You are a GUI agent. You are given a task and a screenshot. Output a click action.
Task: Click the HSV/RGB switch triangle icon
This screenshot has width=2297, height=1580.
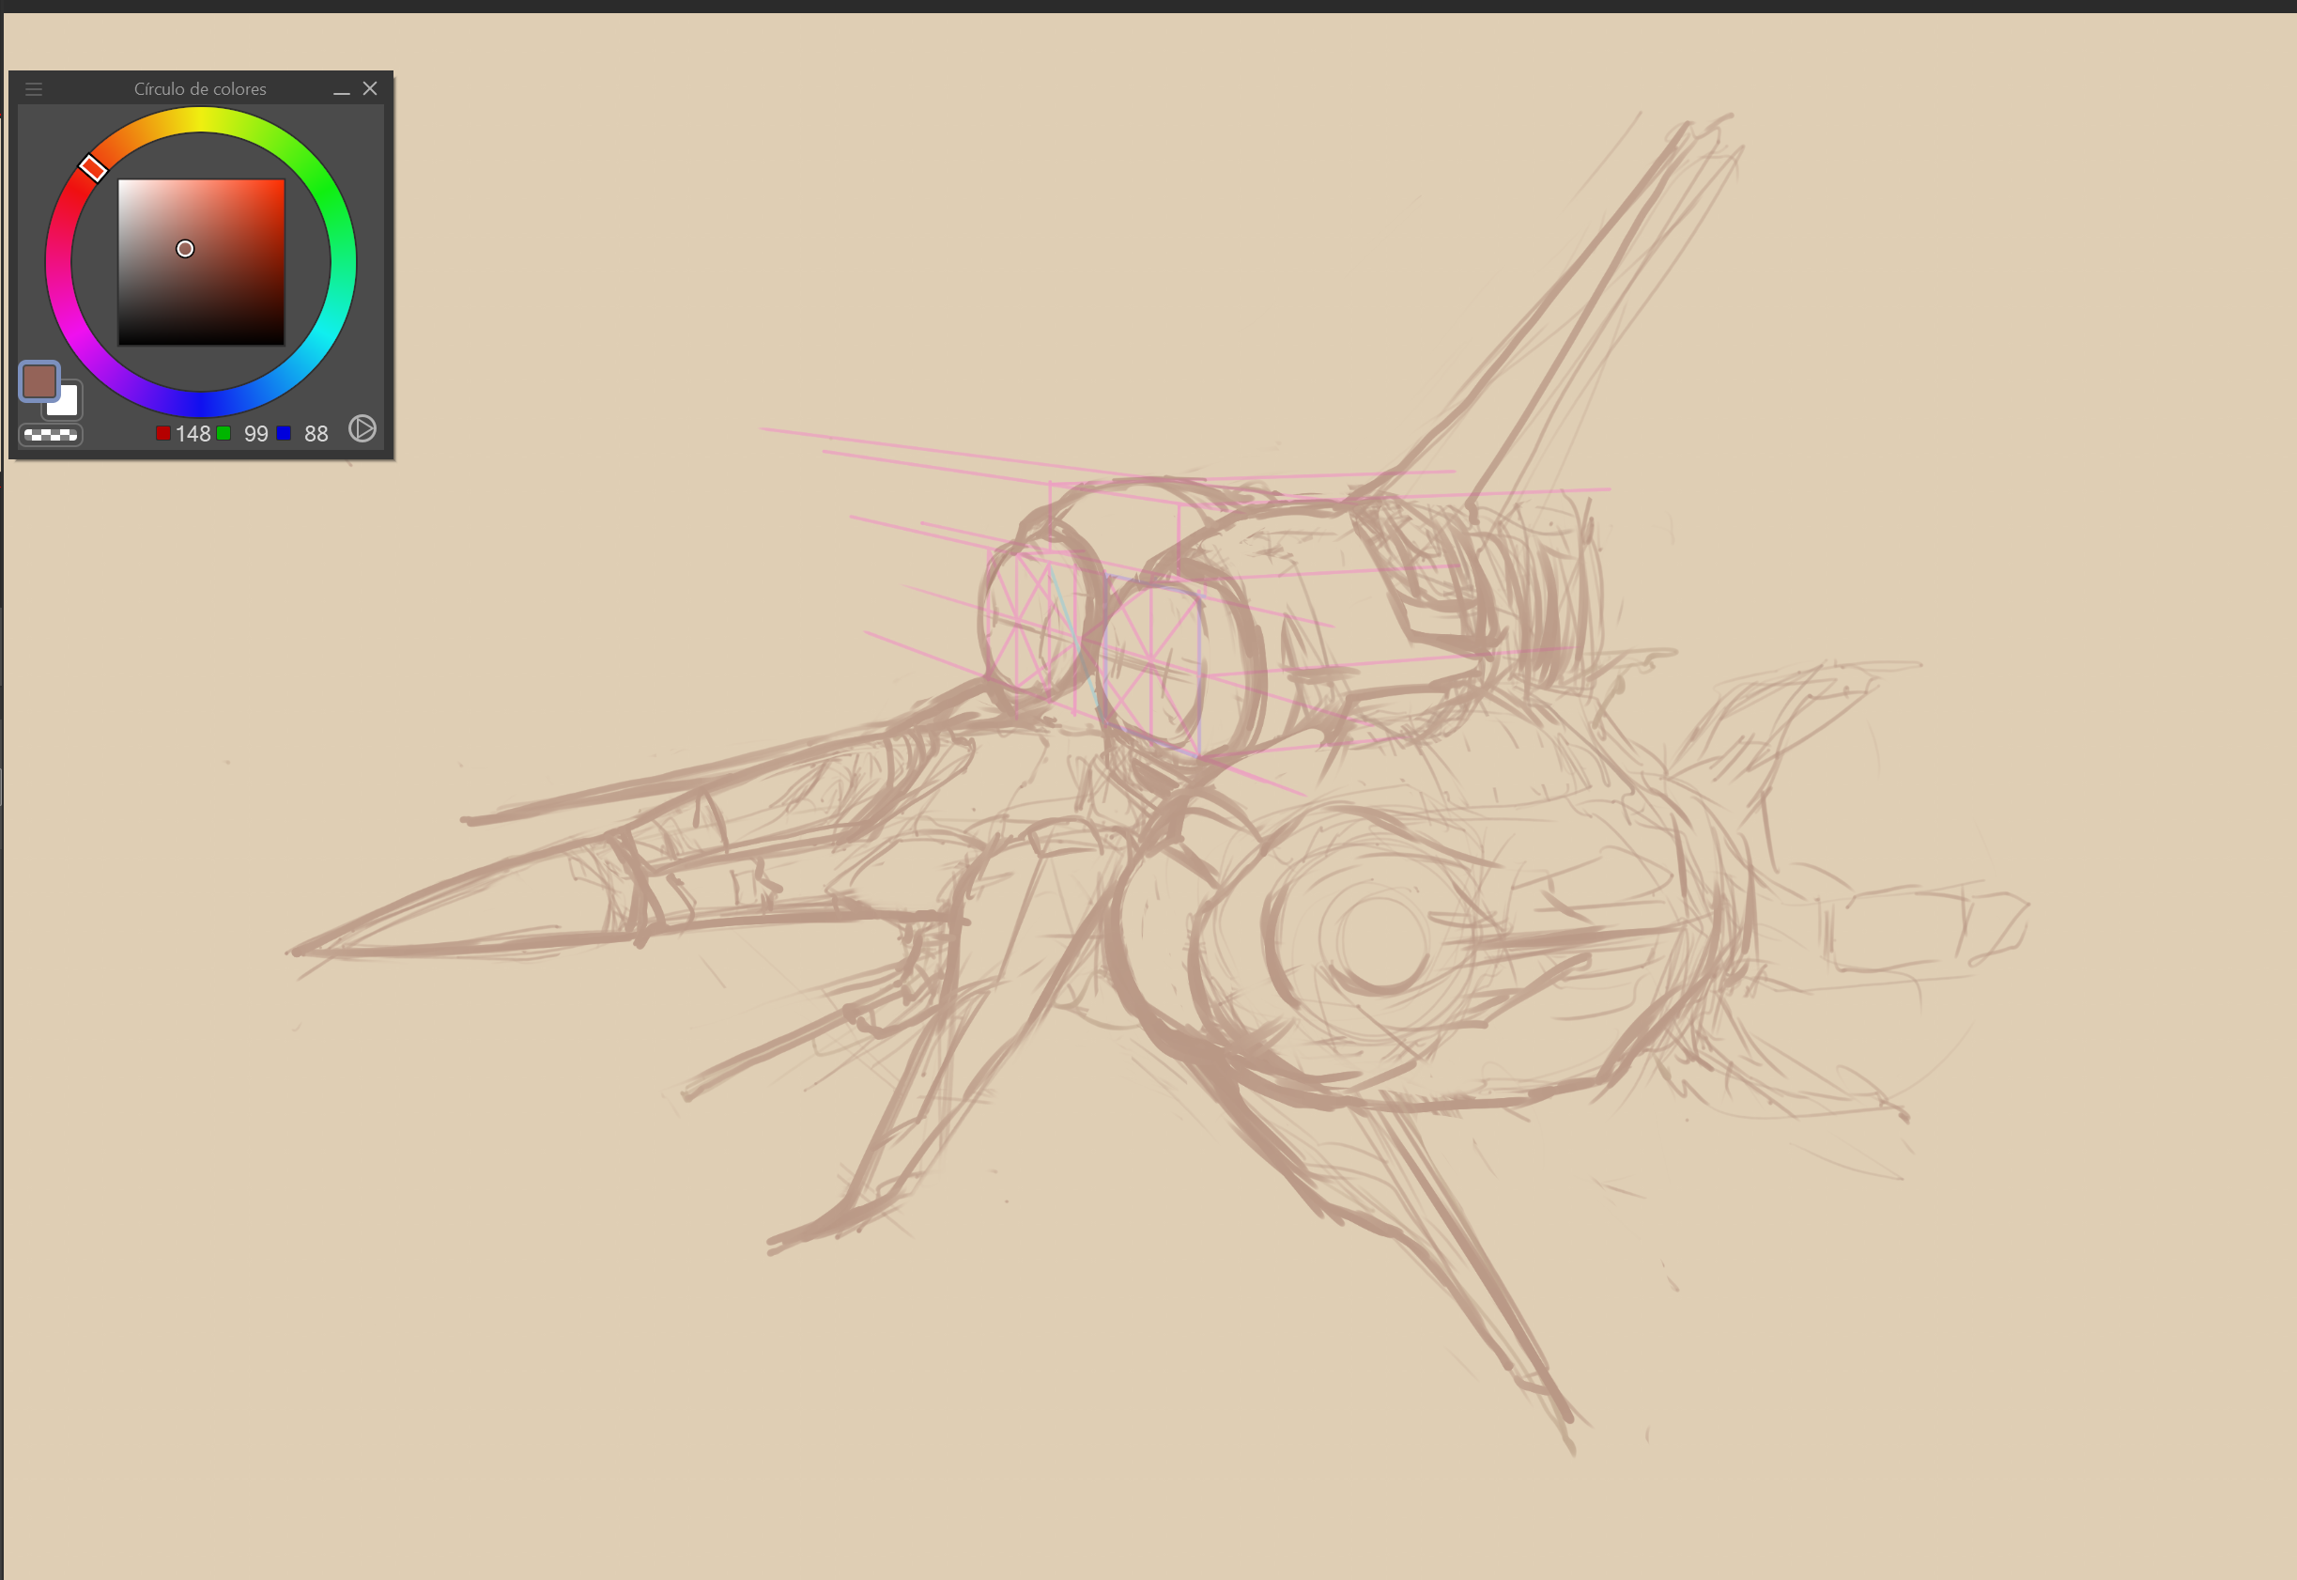[362, 428]
